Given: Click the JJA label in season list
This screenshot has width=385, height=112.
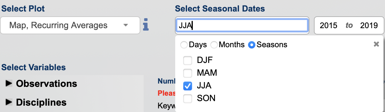Looking at the screenshot, I should tap(204, 86).
